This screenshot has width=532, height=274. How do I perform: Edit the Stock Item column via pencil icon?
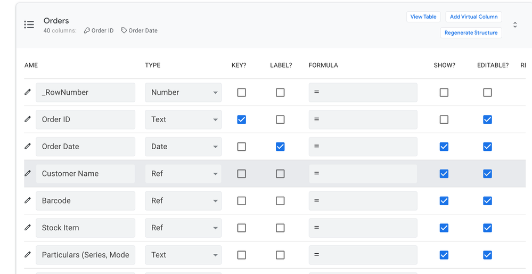point(28,228)
